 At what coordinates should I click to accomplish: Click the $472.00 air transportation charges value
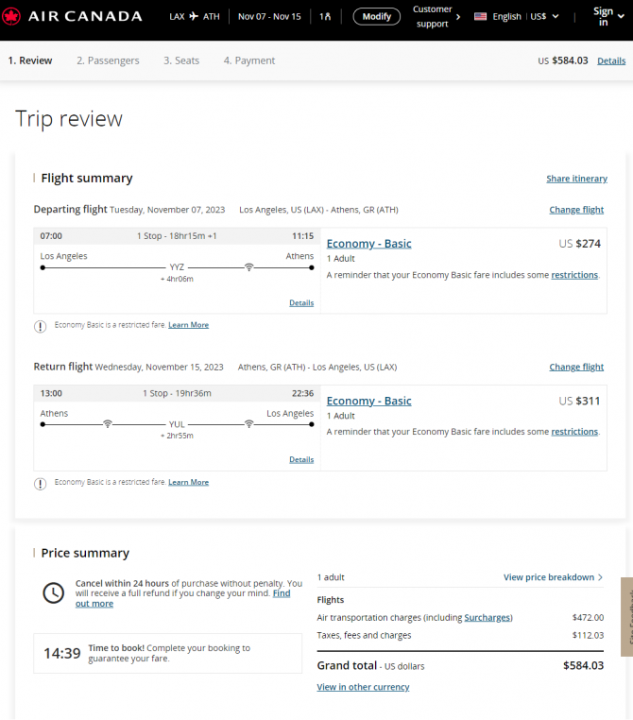tap(588, 618)
